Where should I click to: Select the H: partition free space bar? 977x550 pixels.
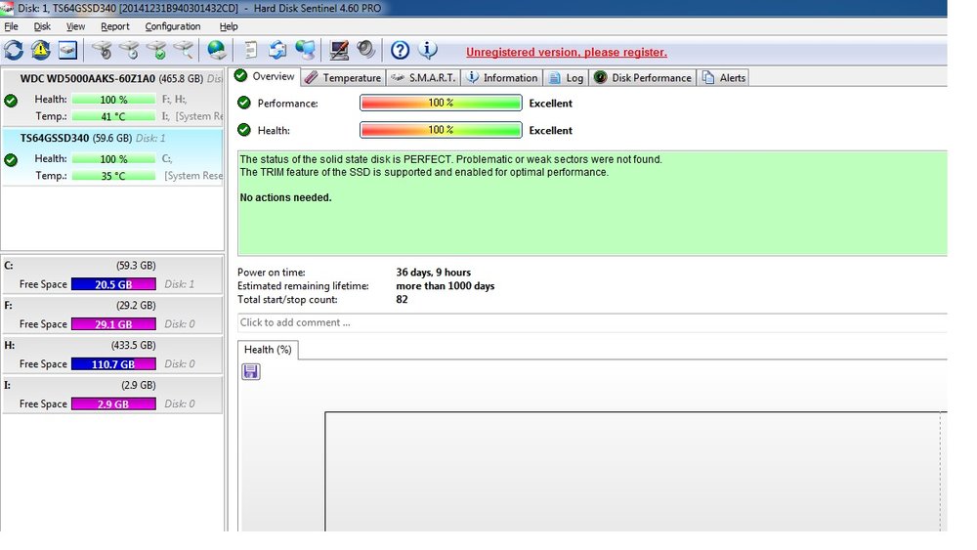point(113,364)
